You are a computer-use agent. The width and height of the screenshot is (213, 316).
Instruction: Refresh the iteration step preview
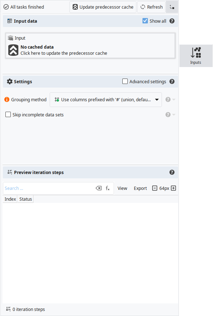tap(151, 7)
